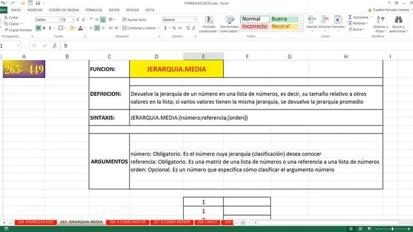Click the Save diskette icon in title bar

click(38, 3)
